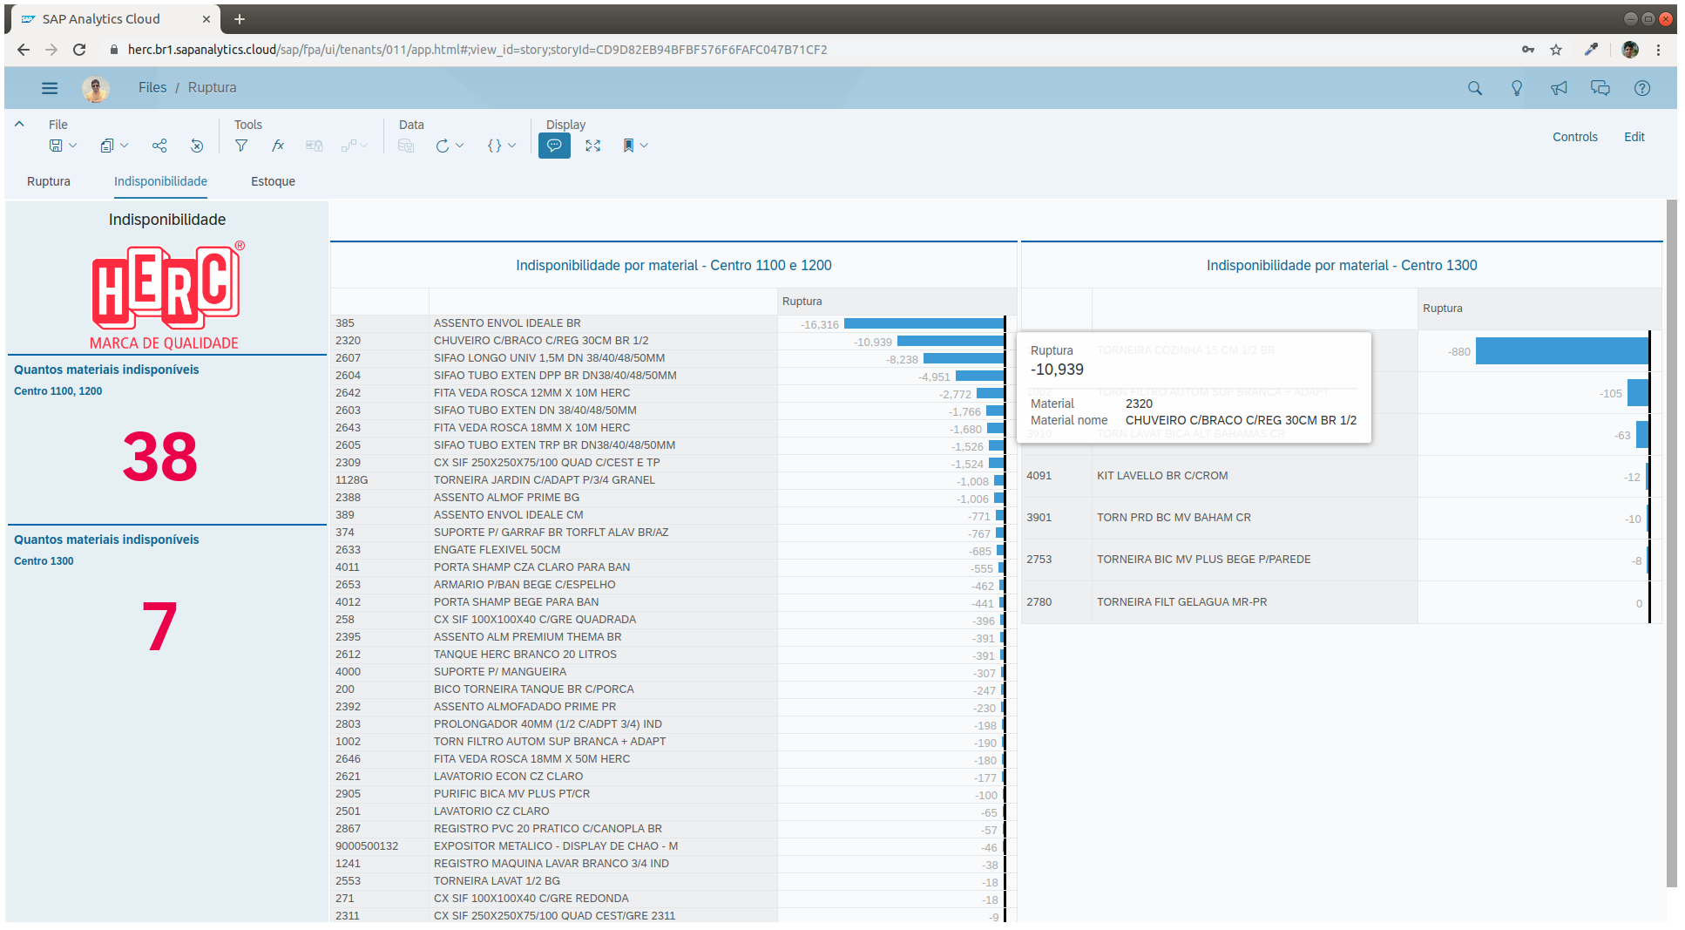Go back in the browser

(24, 50)
